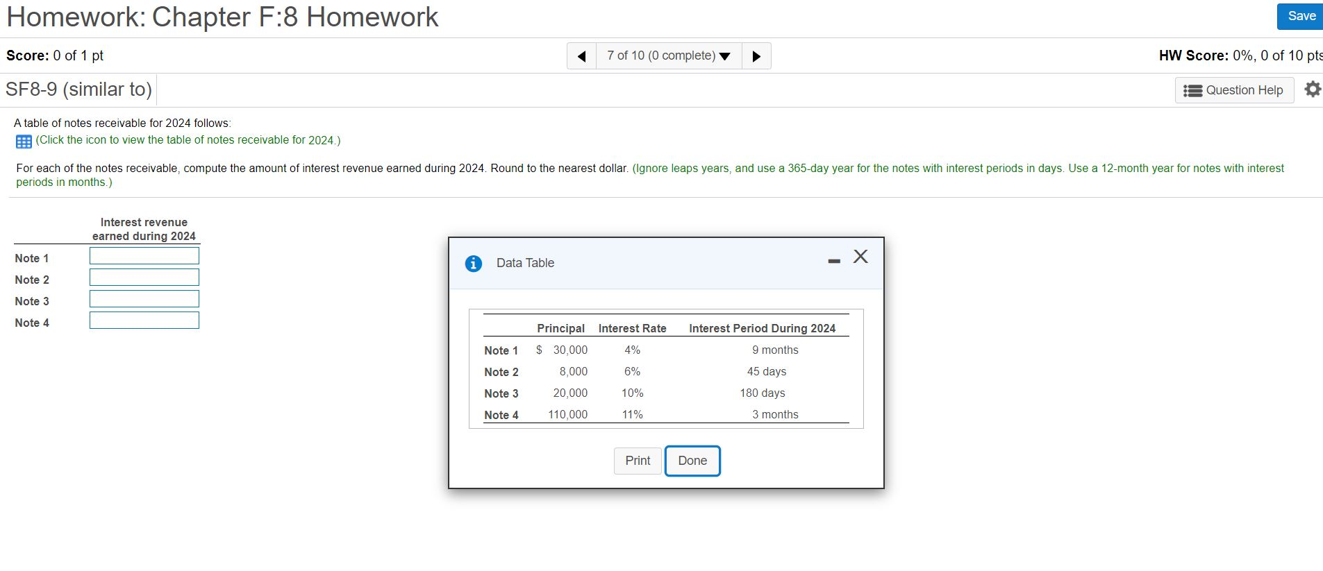Screen dimensions: 1323x571
Task: Click the Note 1 principal value 30,000
Action: pos(570,350)
